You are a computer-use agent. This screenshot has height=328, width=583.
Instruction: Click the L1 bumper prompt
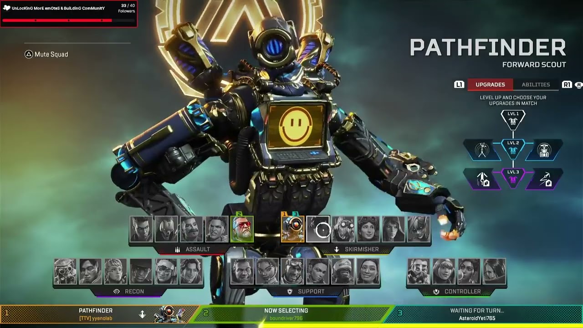pyautogui.click(x=459, y=85)
